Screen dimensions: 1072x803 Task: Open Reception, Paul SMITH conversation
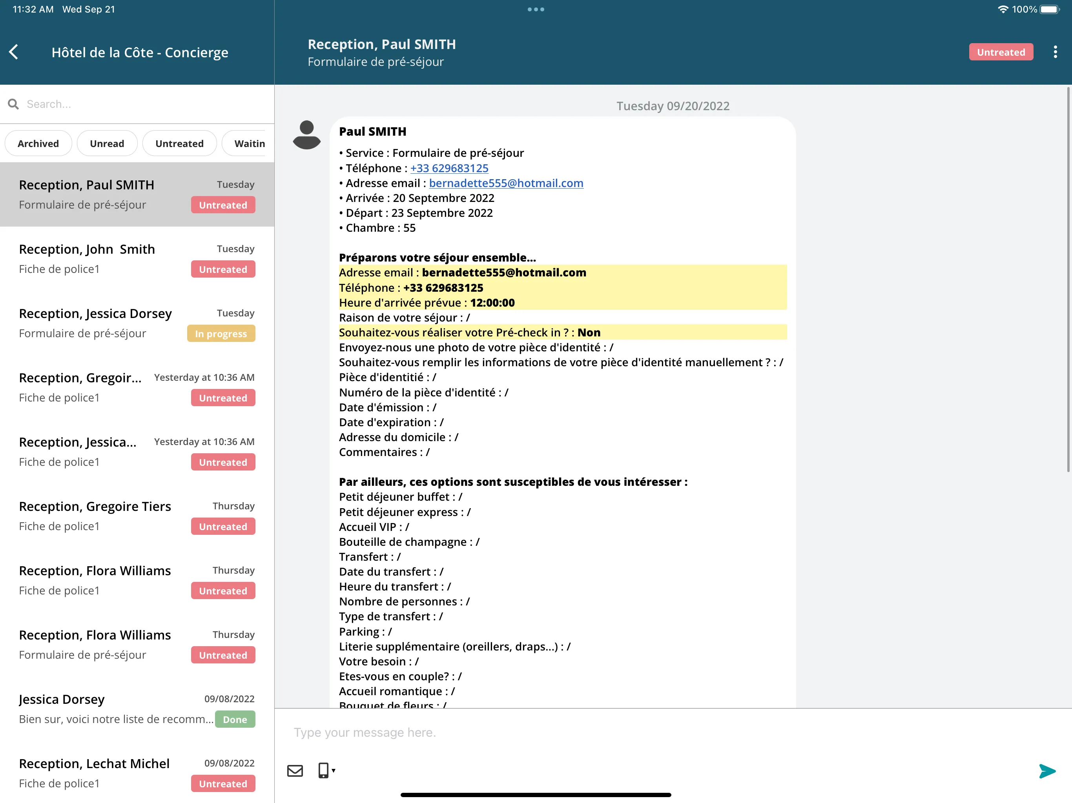click(x=137, y=194)
